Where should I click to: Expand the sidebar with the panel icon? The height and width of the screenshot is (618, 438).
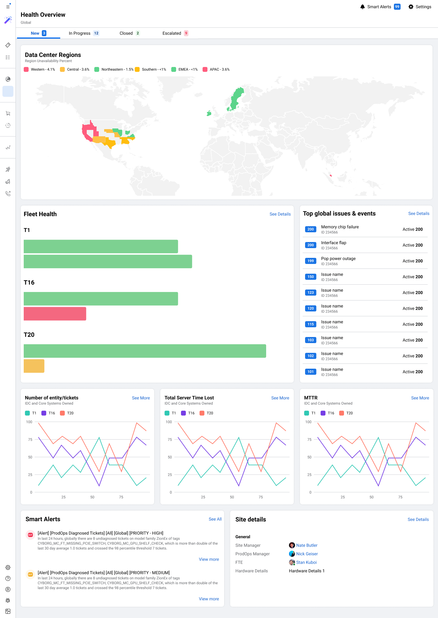coord(8,611)
